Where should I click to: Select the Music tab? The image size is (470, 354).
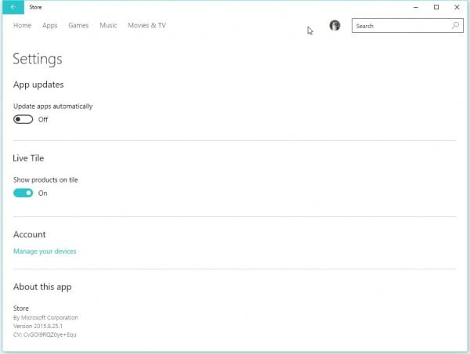108,25
